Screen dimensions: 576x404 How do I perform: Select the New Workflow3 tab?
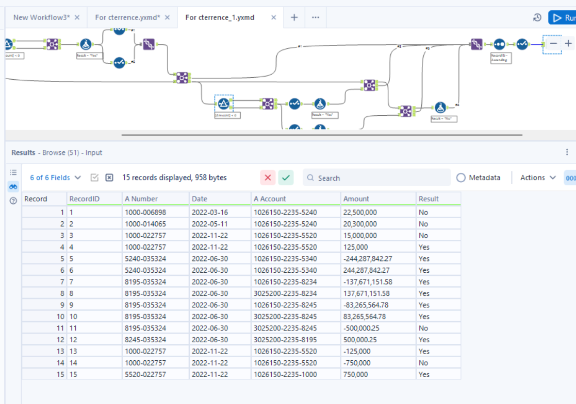(x=41, y=17)
